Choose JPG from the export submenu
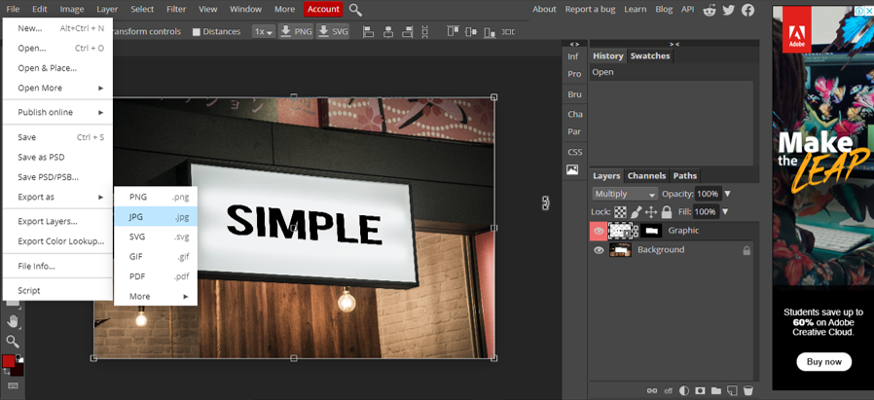874x400 pixels. 156,217
